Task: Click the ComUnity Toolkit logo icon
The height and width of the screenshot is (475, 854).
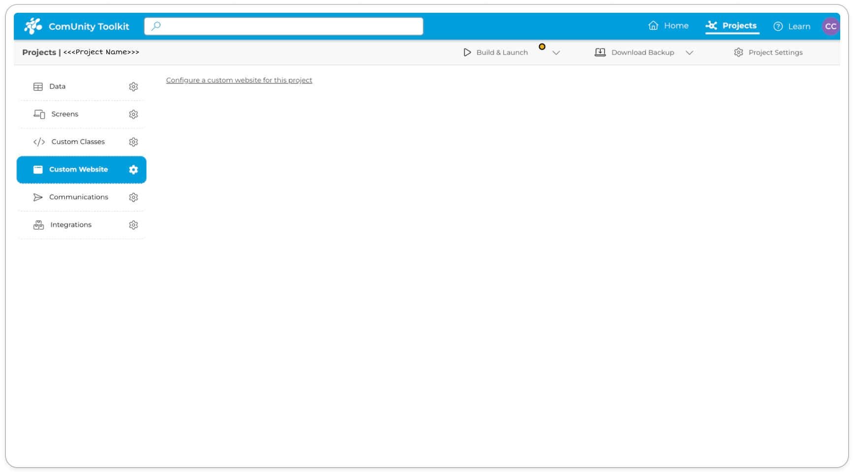Action: 33,26
